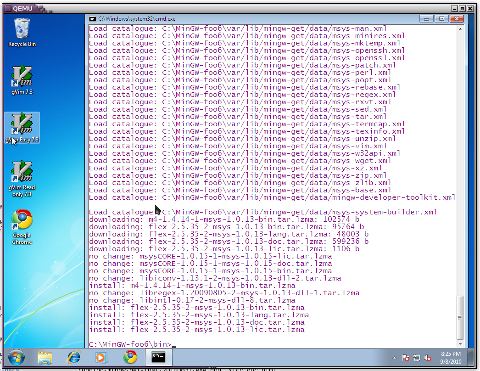Switch to the cmd.exe taskbar button
The width and height of the screenshot is (480, 371).
pos(158,357)
